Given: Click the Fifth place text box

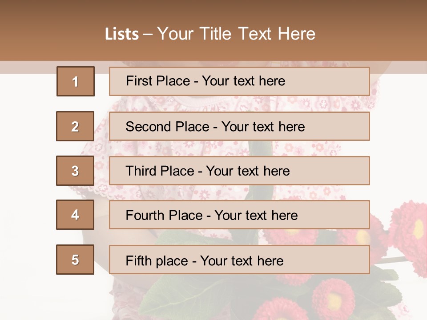Looking at the screenshot, I should click(239, 260).
